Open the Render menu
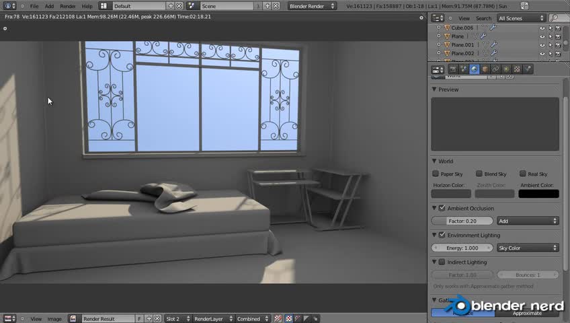Image resolution: width=570 pixels, height=323 pixels. pos(68,6)
